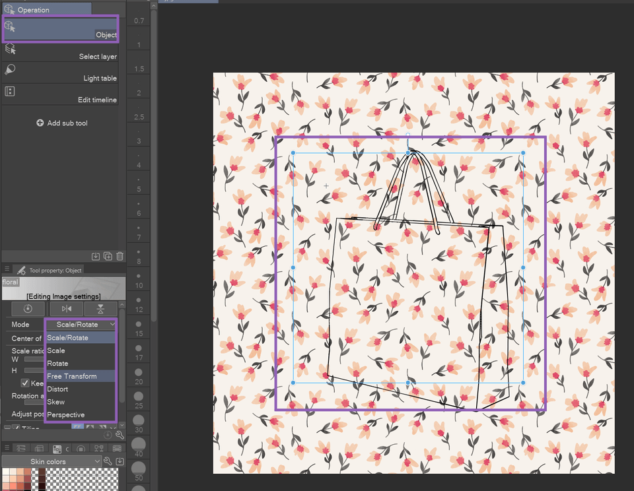Image resolution: width=634 pixels, height=491 pixels.
Task: Select the Select layer sub tool
Action: [61, 52]
